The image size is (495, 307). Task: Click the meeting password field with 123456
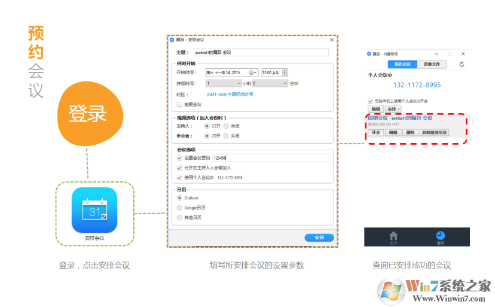[271, 158]
